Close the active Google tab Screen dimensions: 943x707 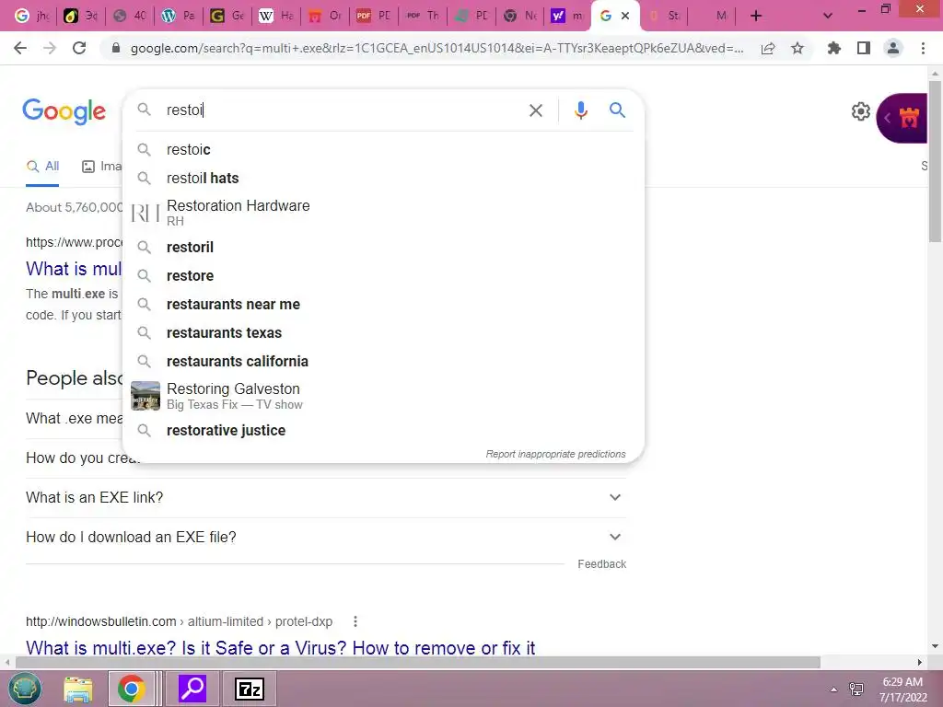tap(625, 16)
